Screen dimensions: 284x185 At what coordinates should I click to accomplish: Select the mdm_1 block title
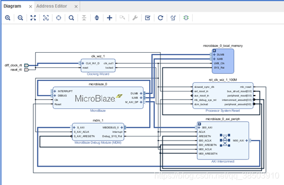[x=98, y=121]
